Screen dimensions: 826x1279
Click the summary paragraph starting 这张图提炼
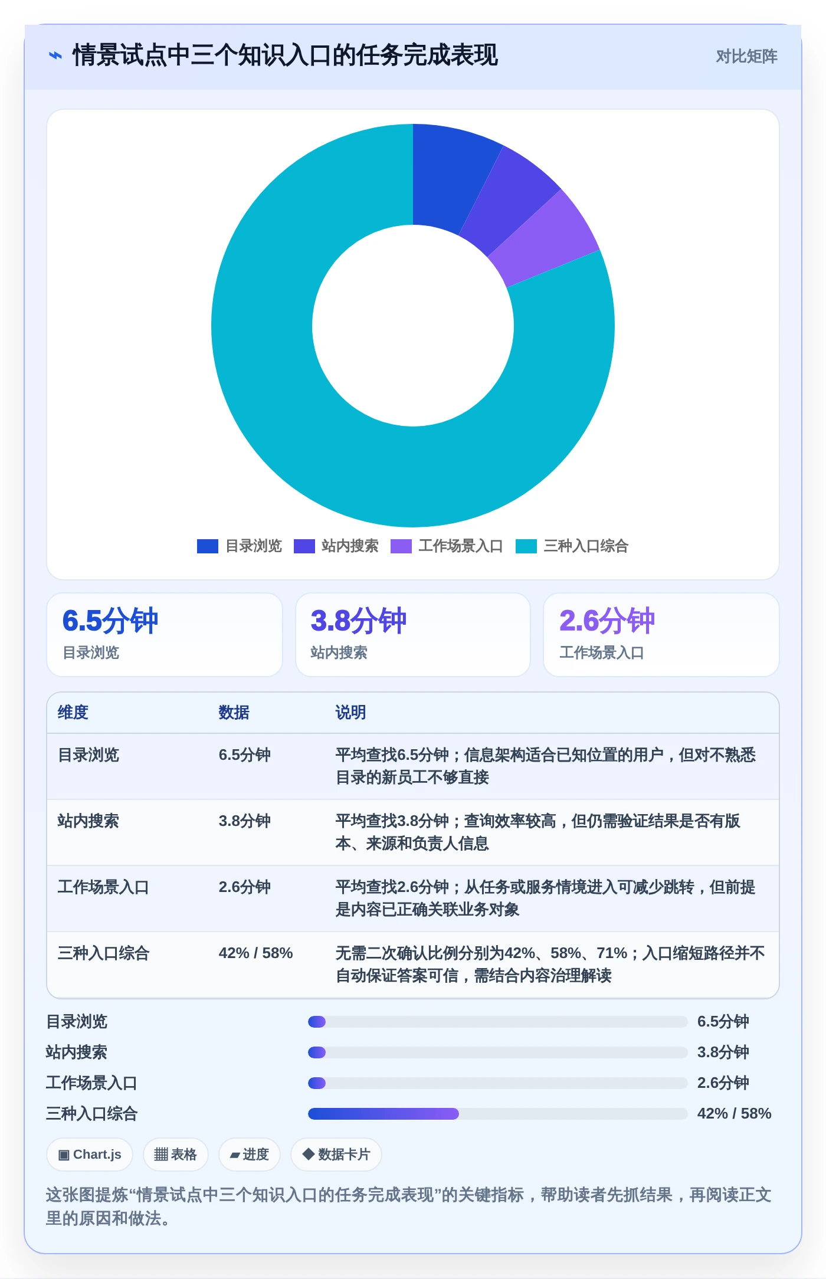pos(409,1206)
